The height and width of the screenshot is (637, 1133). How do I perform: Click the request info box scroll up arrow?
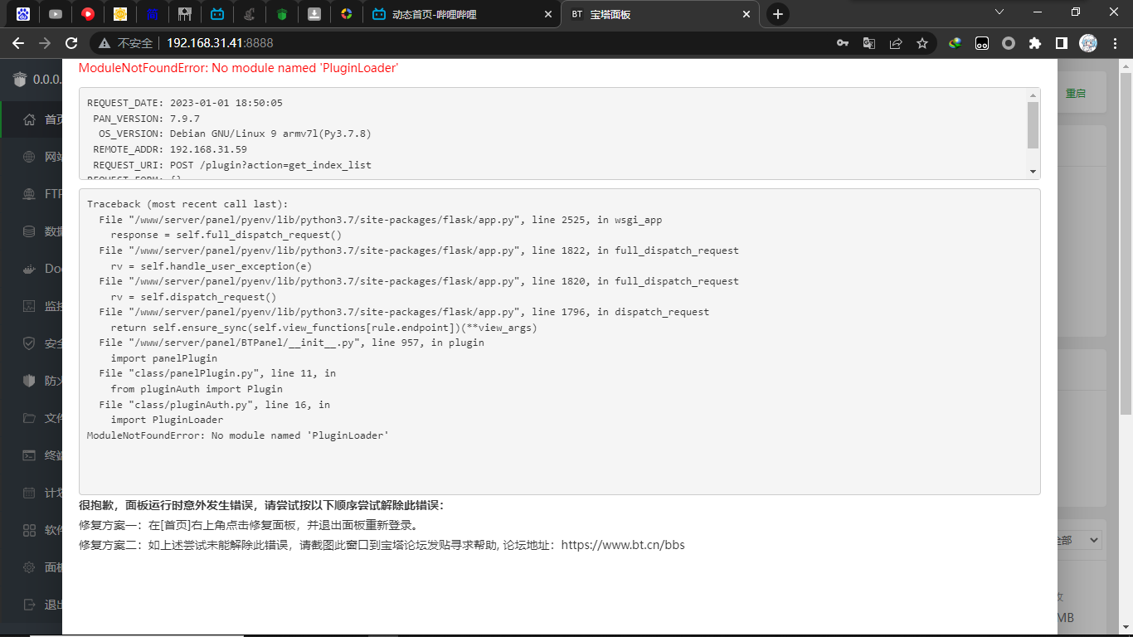(x=1033, y=95)
